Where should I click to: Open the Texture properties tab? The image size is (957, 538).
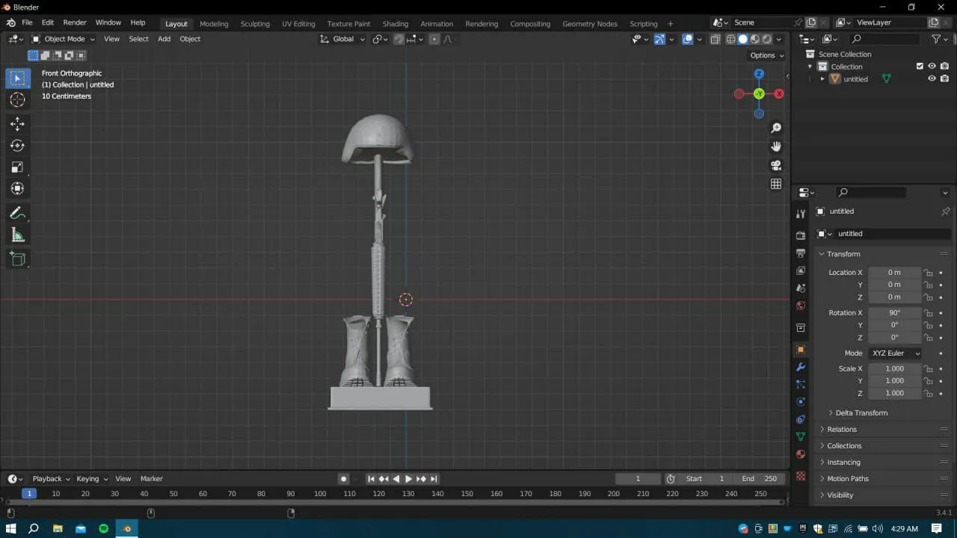click(801, 476)
